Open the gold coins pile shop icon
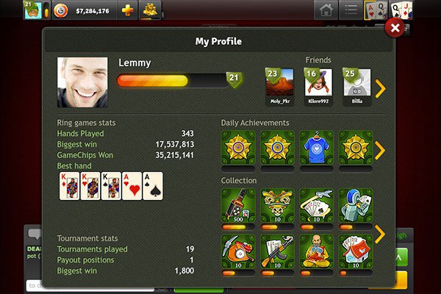441x294 pixels. point(150,11)
